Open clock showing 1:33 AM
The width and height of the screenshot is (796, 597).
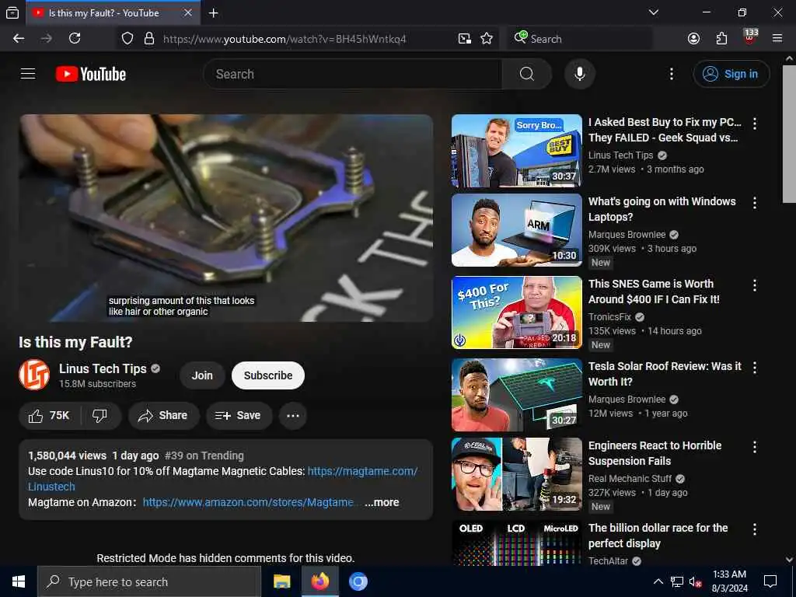pyautogui.click(x=729, y=581)
